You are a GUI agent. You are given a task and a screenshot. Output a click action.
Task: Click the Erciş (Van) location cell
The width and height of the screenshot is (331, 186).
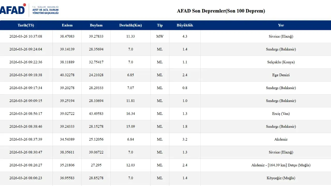click(x=281, y=114)
